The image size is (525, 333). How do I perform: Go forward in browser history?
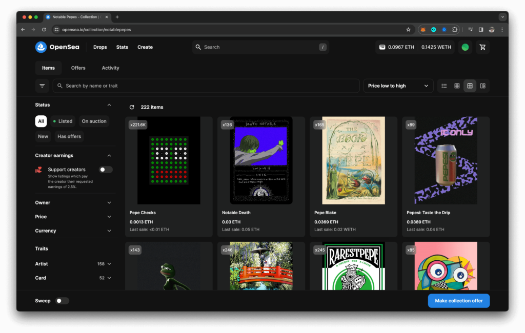pos(33,29)
